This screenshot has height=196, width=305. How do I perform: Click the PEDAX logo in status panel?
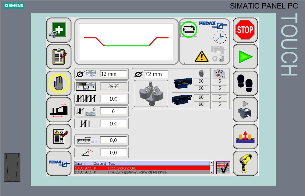pyautogui.click(x=213, y=25)
